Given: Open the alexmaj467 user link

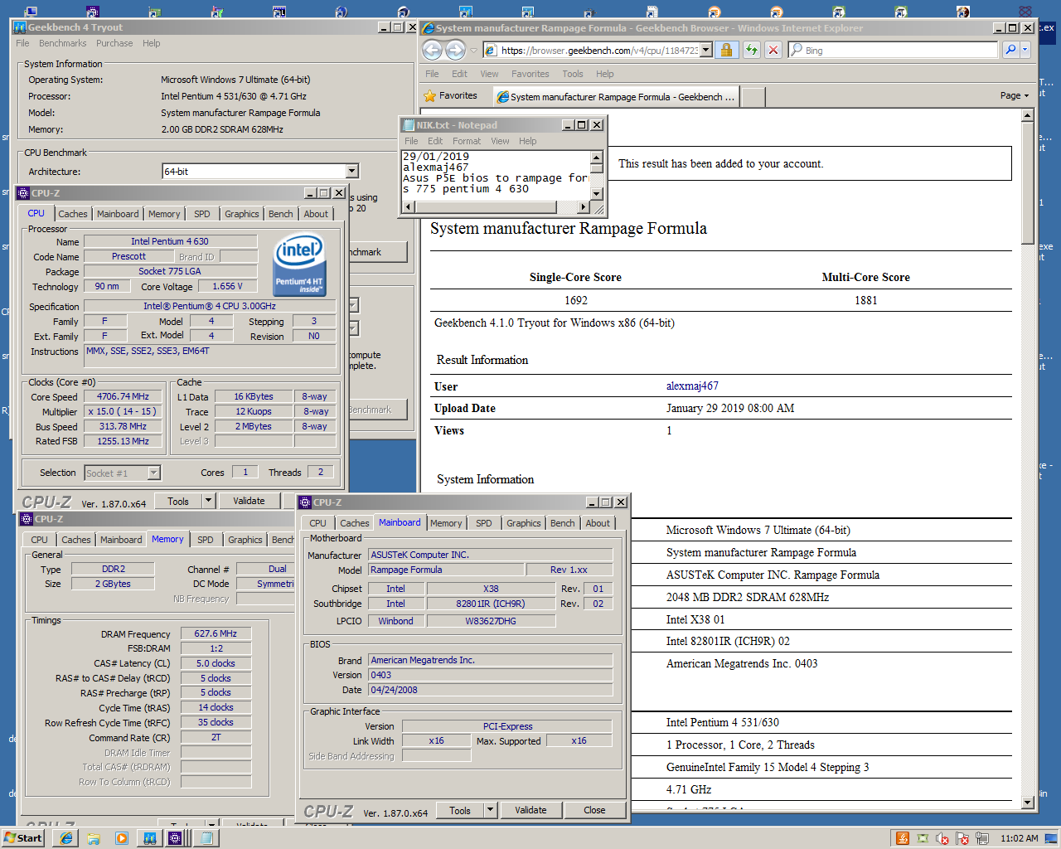Looking at the screenshot, I should pos(692,386).
